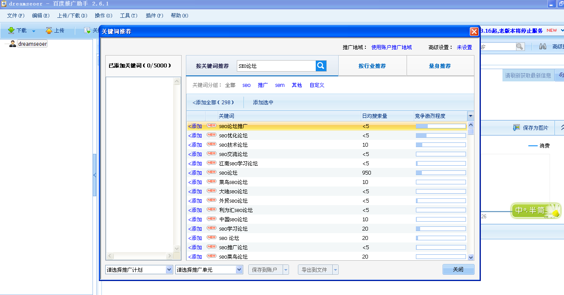The image size is (564, 295).
Task: Open the 帮助 menu
Action: click(x=180, y=16)
